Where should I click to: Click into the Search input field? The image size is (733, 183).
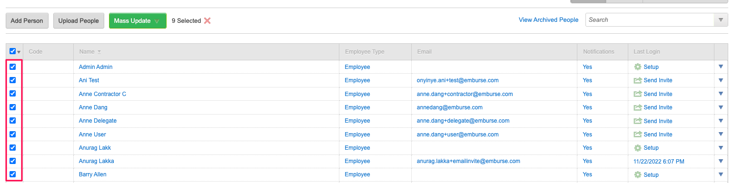(x=649, y=20)
